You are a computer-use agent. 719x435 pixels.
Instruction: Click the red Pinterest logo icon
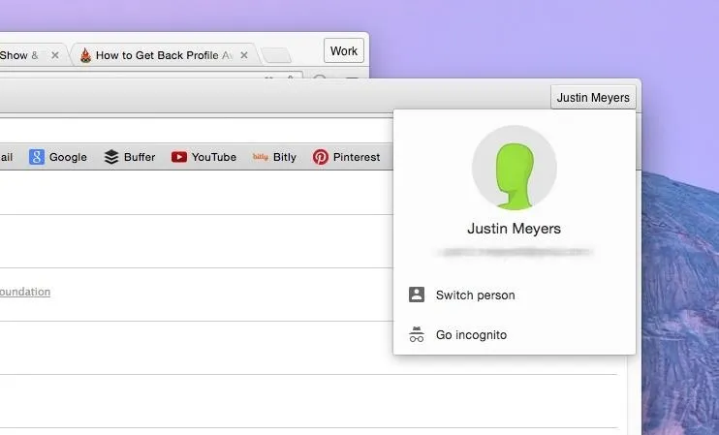(x=321, y=157)
